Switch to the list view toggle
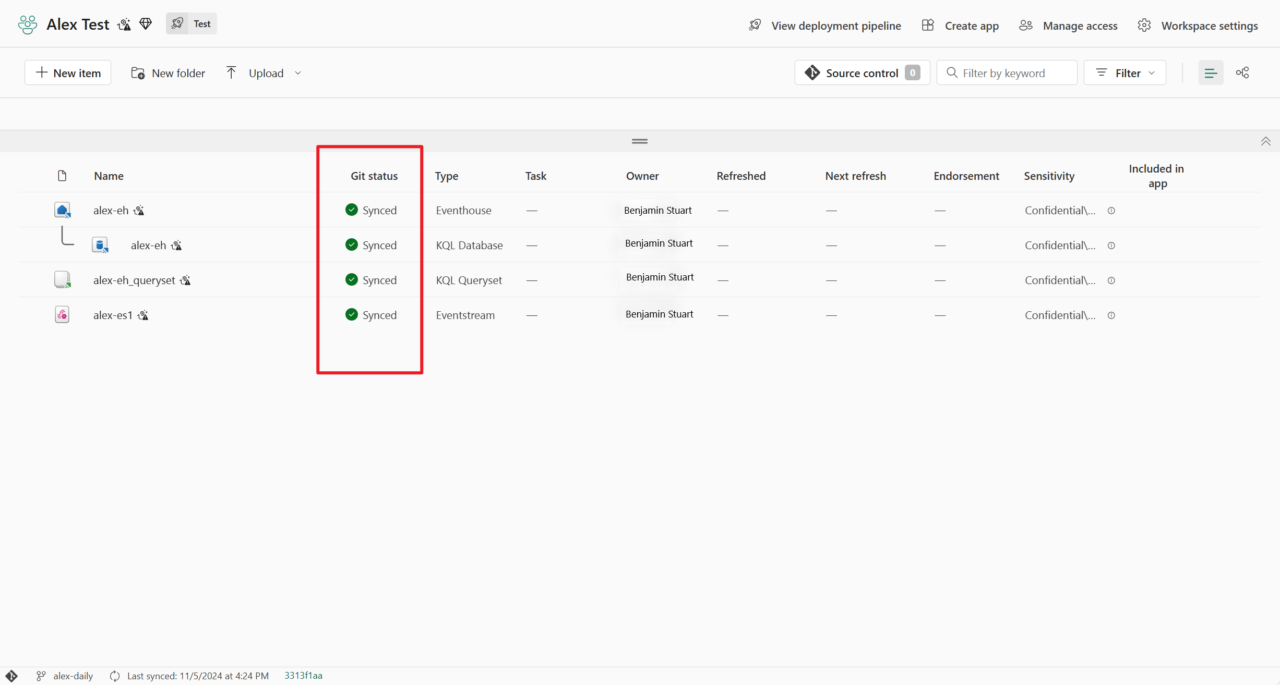The height and width of the screenshot is (685, 1280). pyautogui.click(x=1211, y=73)
